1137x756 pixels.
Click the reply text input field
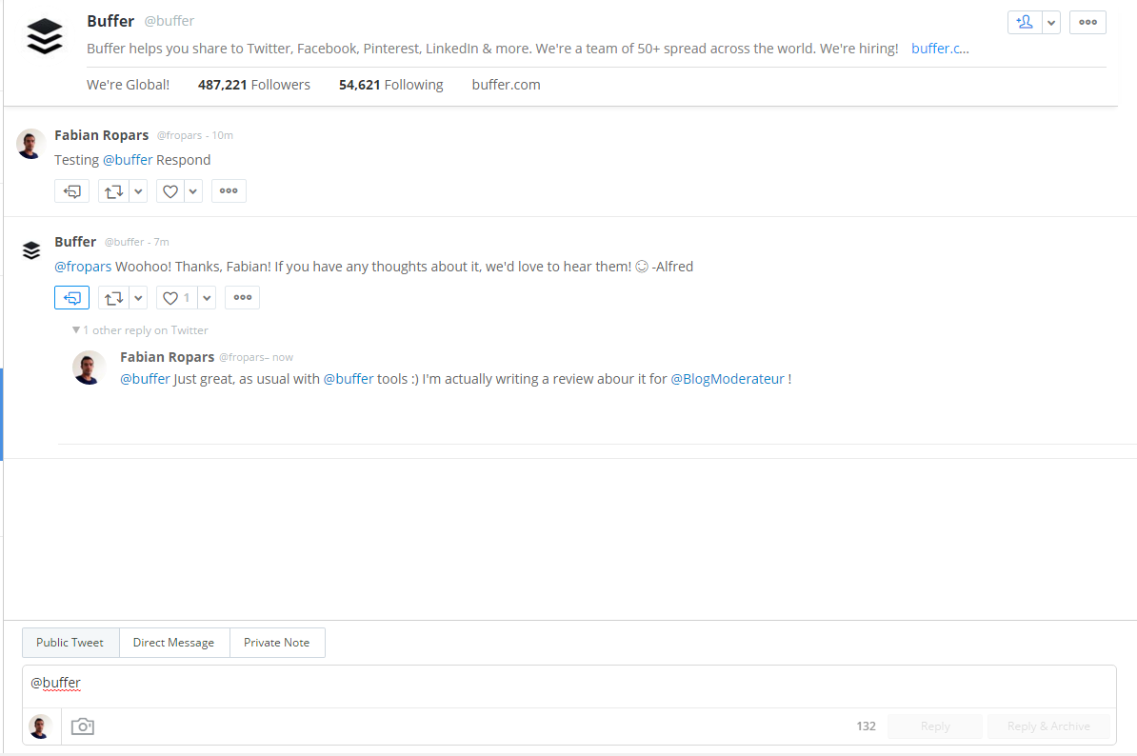coord(569,686)
